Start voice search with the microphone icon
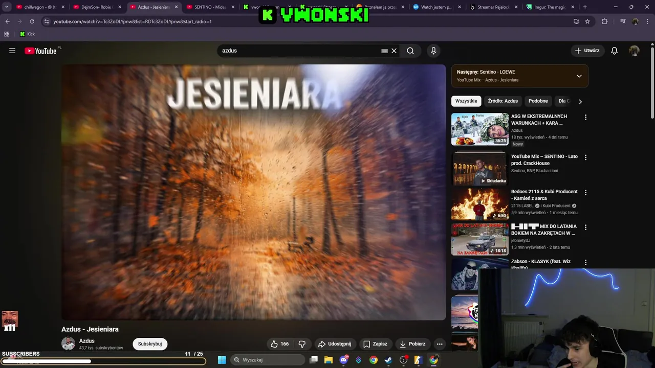The height and width of the screenshot is (368, 655). coord(433,51)
